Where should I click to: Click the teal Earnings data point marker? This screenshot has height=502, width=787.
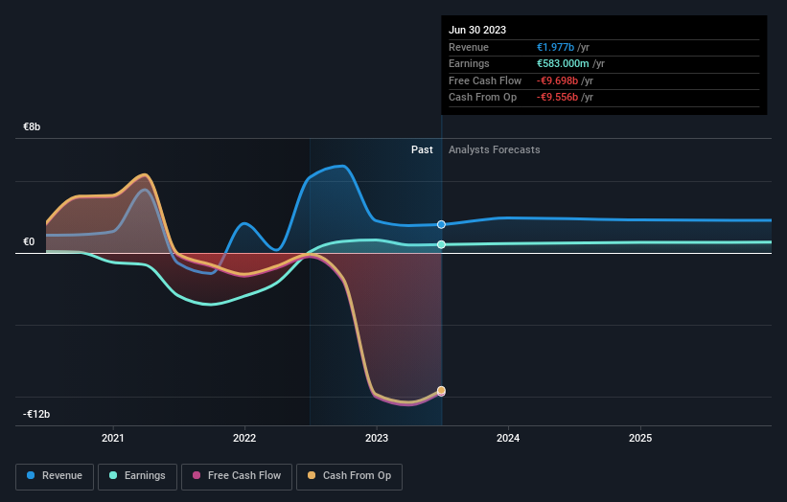point(441,244)
